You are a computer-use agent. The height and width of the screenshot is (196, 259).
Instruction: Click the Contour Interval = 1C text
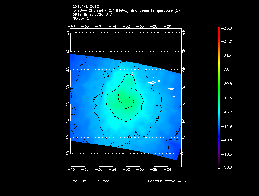tap(168, 181)
